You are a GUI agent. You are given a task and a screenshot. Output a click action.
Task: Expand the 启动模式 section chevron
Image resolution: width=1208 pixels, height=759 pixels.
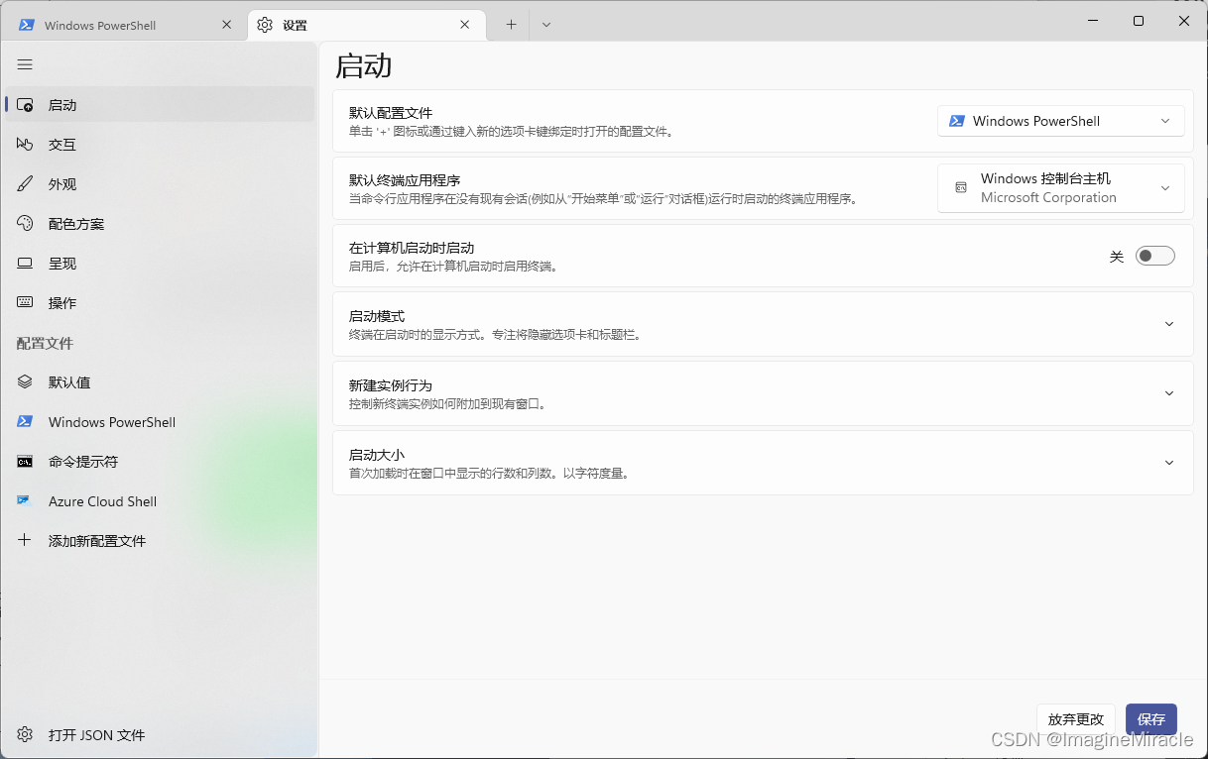click(1169, 324)
